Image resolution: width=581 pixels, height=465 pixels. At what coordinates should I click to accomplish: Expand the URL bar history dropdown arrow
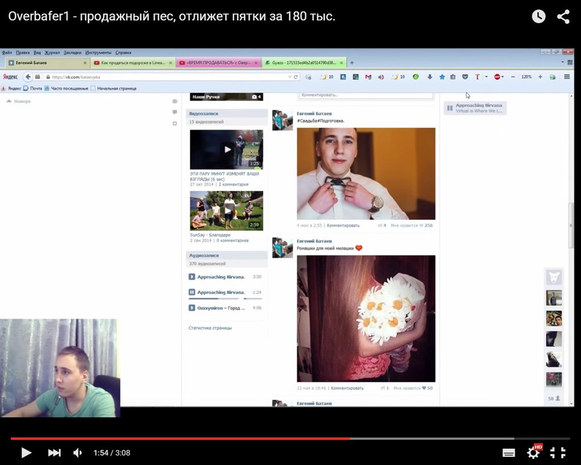289,77
